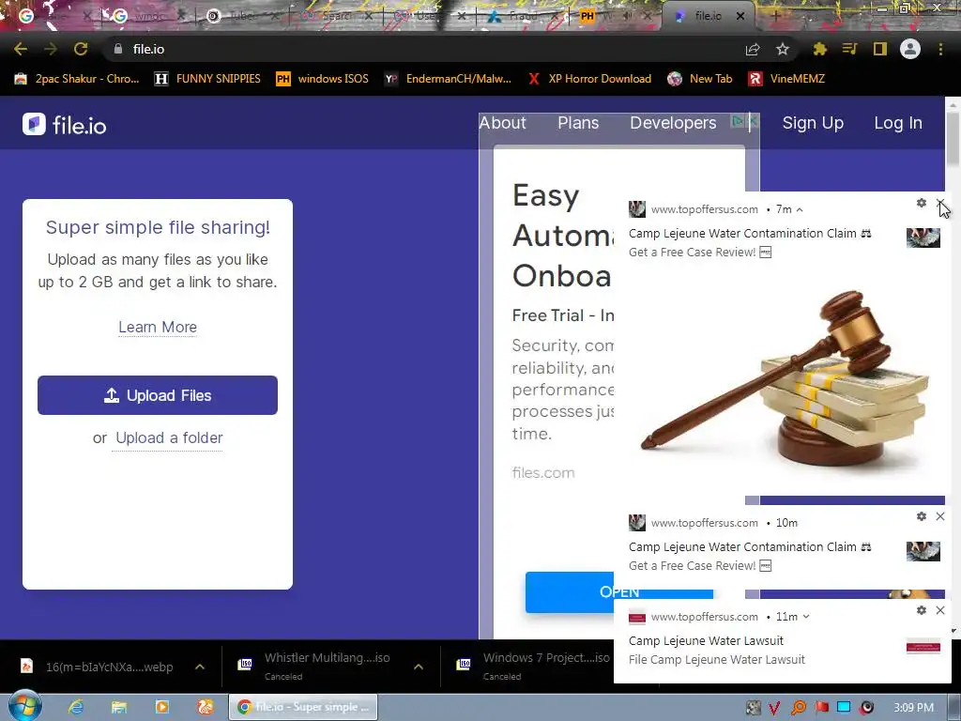
Task: Open Windows Explorer from the taskbar
Action: (x=119, y=708)
